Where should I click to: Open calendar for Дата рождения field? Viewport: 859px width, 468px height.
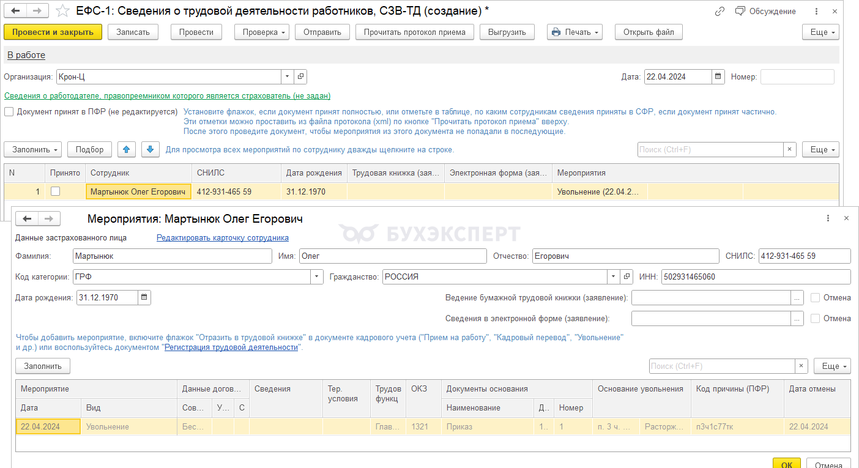point(144,298)
